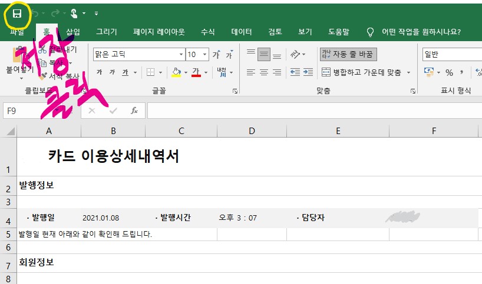This screenshot has width=482, height=284.
Task: Click the Select All corner triangle
Action: coord(10,131)
